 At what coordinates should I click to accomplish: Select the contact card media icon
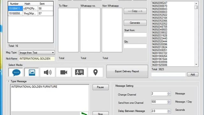point(79,72)
